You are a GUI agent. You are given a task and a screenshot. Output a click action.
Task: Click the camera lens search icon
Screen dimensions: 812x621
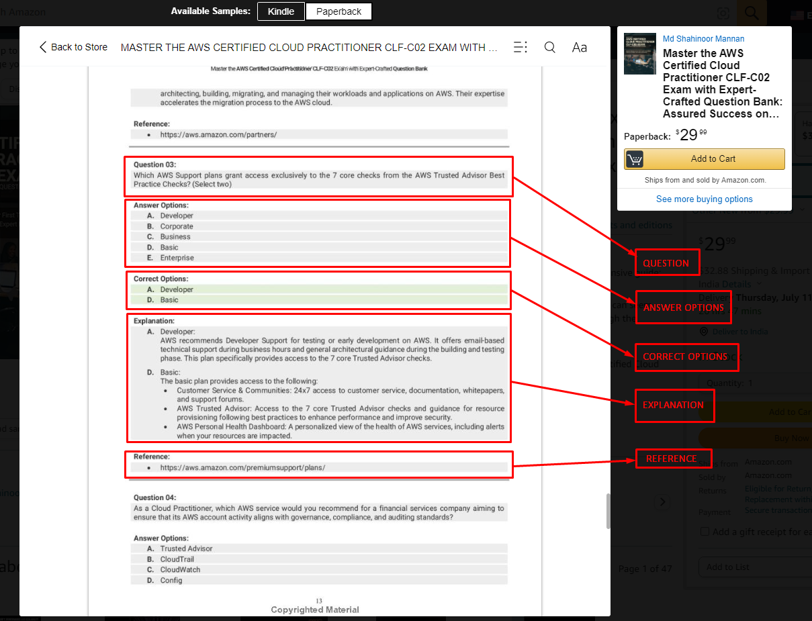pyautogui.click(x=723, y=13)
